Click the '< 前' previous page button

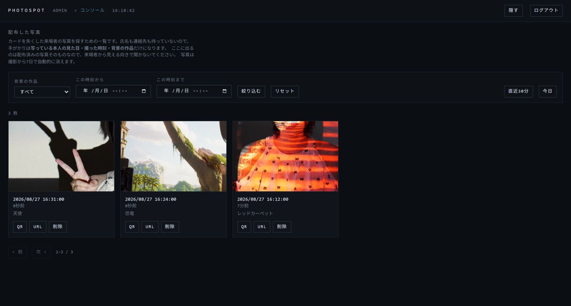(18, 252)
